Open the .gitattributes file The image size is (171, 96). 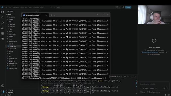(13, 58)
